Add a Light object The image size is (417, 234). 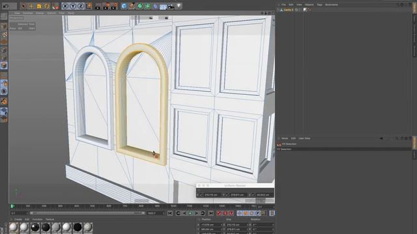179,6
